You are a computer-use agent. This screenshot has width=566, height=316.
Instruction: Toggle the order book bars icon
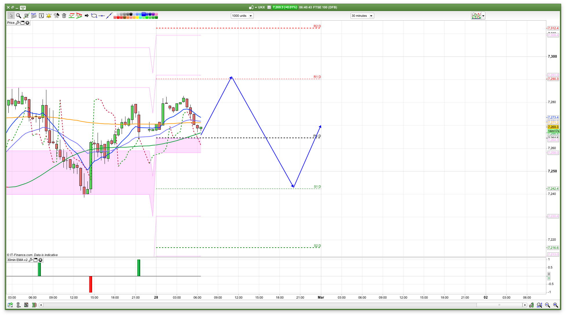pyautogui.click(x=34, y=305)
